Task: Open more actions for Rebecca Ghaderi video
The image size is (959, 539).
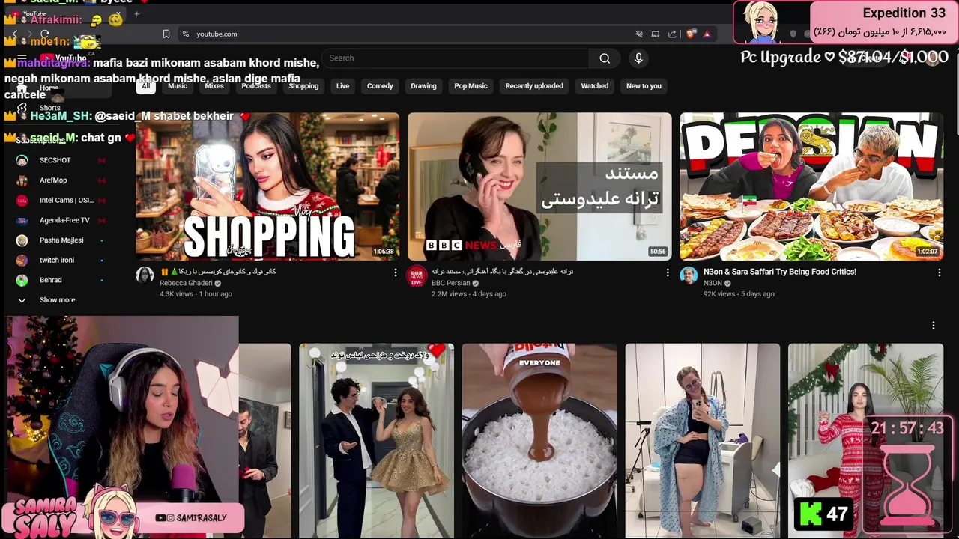Action: click(396, 273)
